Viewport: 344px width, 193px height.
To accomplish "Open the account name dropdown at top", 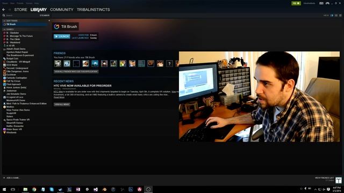I will click(x=310, y=3).
